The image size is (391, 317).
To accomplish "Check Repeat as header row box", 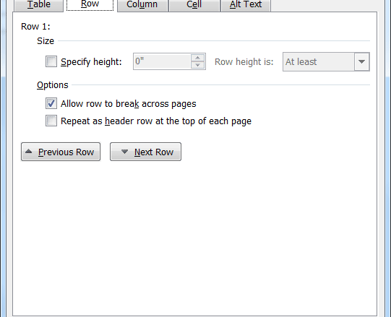I will pyautogui.click(x=51, y=121).
